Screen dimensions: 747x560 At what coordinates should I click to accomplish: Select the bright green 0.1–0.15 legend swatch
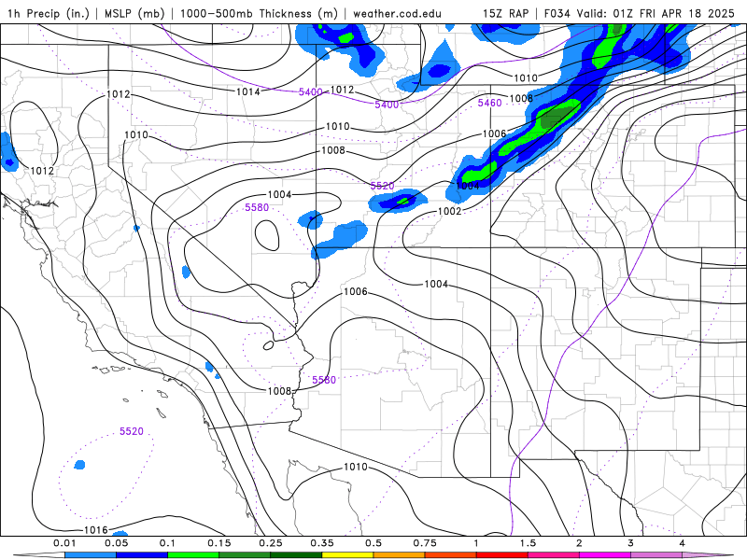[x=193, y=555]
